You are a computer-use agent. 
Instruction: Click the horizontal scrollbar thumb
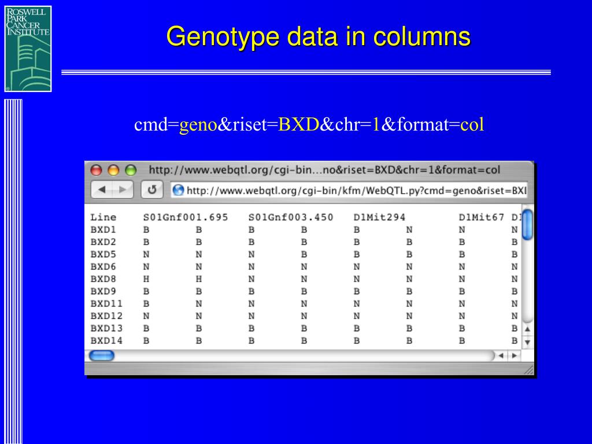point(101,356)
